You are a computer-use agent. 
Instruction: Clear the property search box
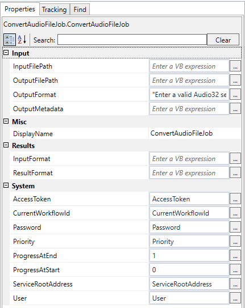(223, 40)
